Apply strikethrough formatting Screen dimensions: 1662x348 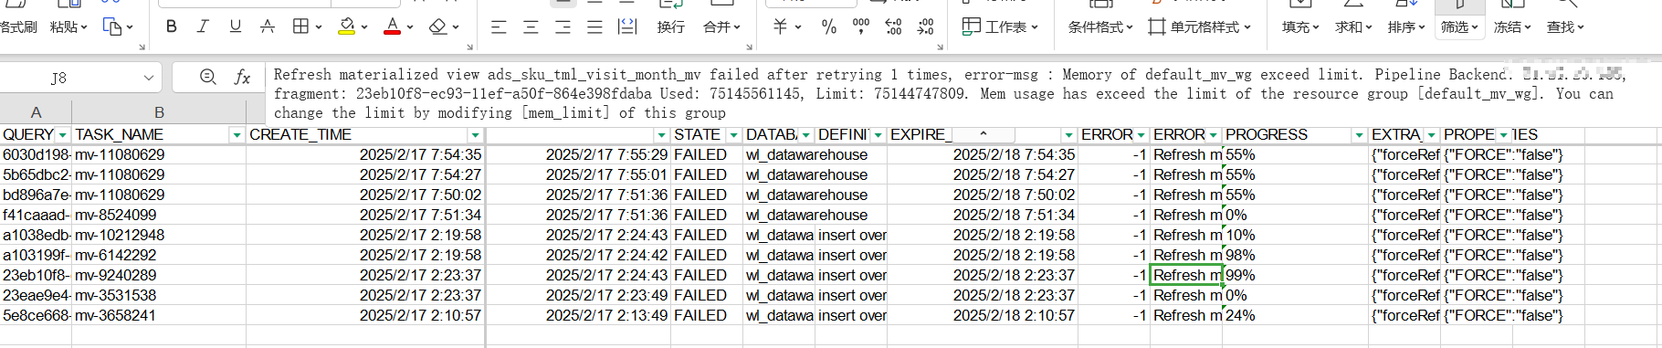pos(267,26)
